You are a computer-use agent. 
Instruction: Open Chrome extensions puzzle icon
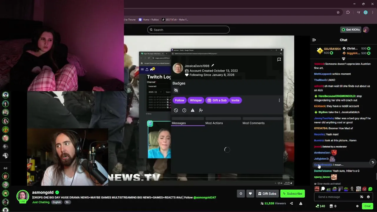point(348,12)
